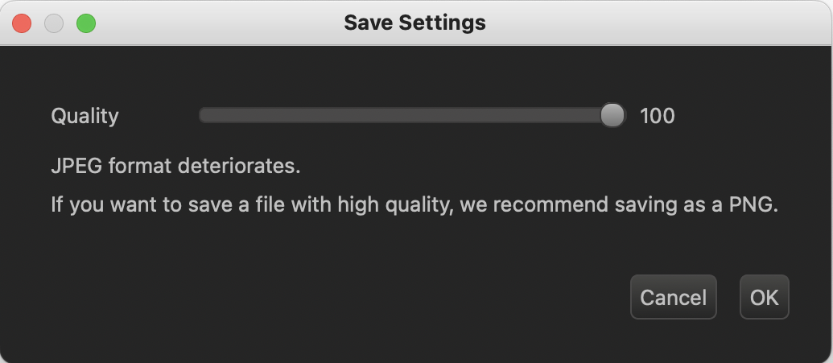Click the number shown next to the slider
833x363 pixels.
coord(658,116)
